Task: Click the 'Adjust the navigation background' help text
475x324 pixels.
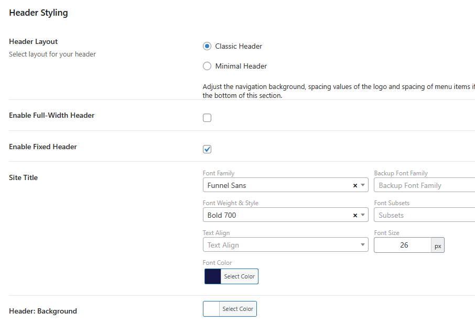Action: click(x=339, y=91)
